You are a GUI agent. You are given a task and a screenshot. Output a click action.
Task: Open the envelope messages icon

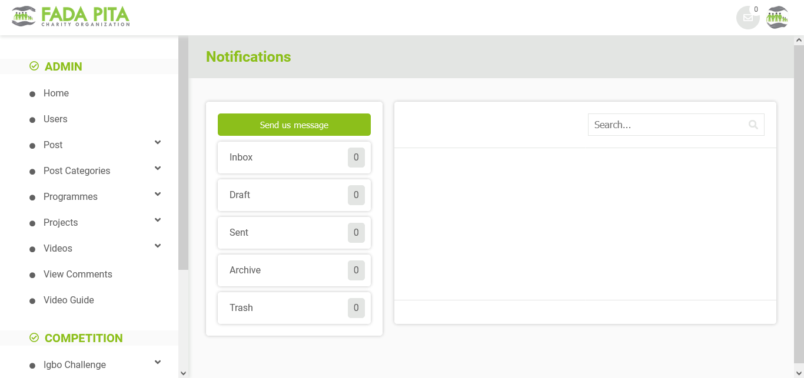[x=747, y=18]
